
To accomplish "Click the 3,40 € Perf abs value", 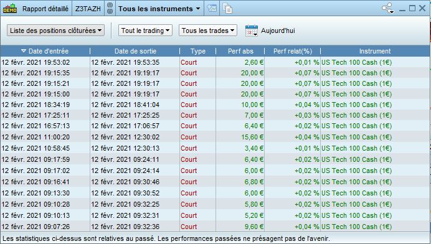I will point(254,148).
